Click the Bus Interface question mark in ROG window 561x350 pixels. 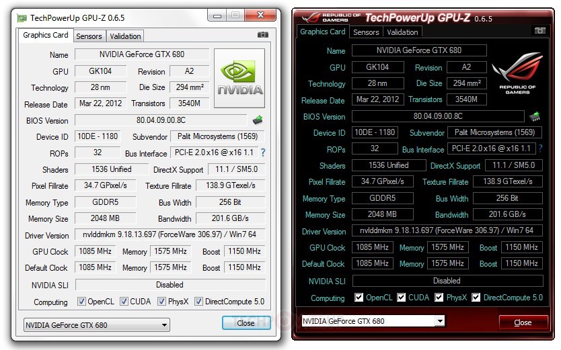(x=540, y=148)
